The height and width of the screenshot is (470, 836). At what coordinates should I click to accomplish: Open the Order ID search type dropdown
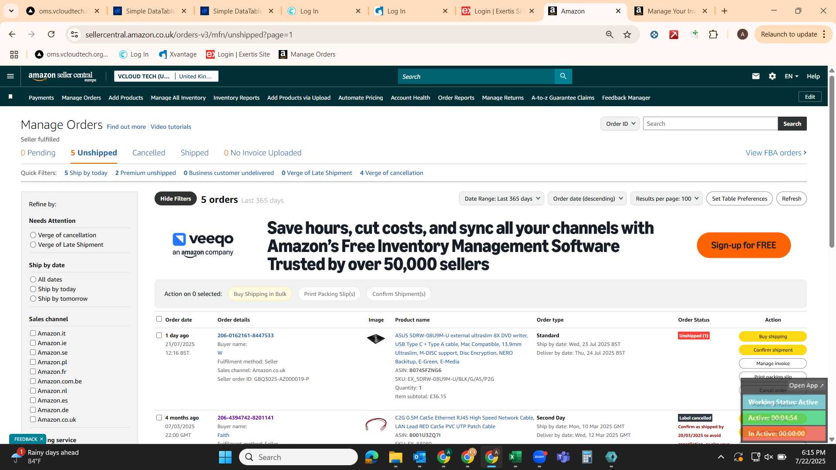620,124
